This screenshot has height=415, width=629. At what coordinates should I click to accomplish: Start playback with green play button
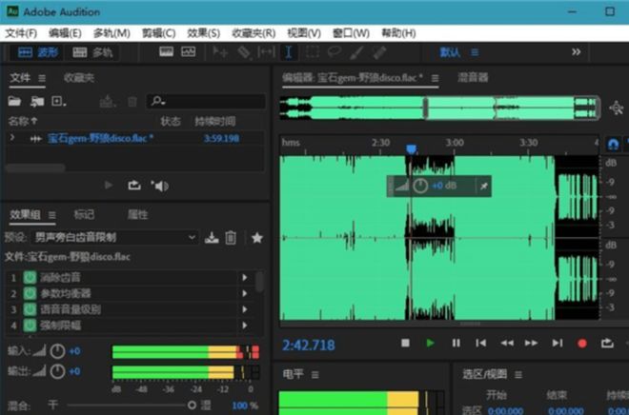430,343
